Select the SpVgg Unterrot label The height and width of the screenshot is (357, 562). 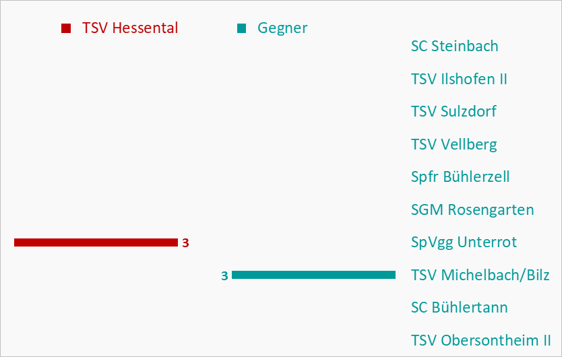pyautogui.click(x=464, y=242)
